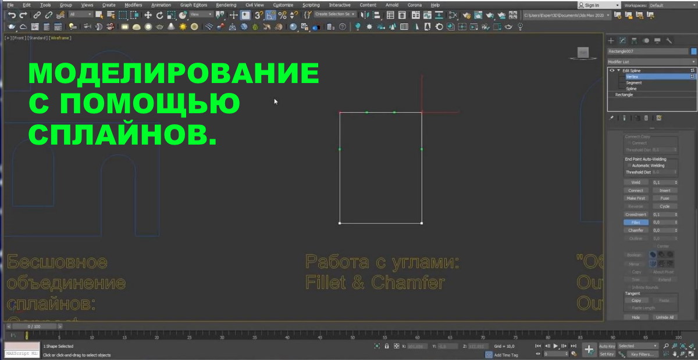Viewport: 698px width, 360px height.
Task: Open the reference coordinate View dropdown
Action: click(201, 15)
